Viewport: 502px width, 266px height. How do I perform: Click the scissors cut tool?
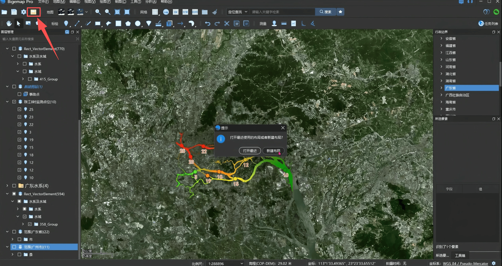point(227,24)
